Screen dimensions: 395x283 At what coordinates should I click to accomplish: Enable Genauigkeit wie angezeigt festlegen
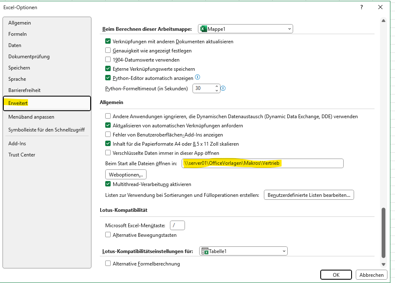pos(108,50)
